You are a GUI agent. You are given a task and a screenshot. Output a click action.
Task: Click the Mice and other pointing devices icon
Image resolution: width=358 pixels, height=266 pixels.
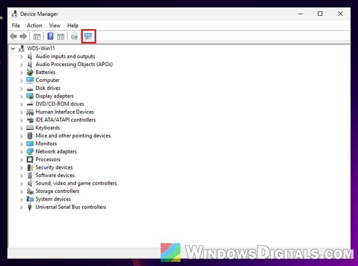tap(30, 136)
